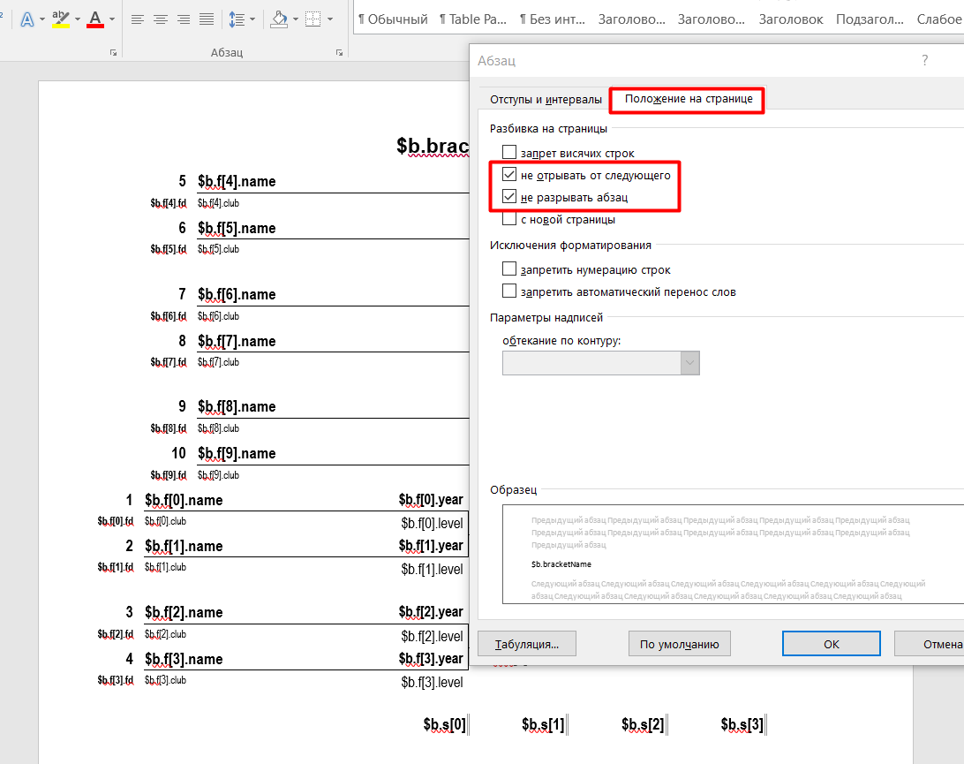The height and width of the screenshot is (764, 964).
Task: Expand text effects dropdown arrow
Action: click(41, 19)
